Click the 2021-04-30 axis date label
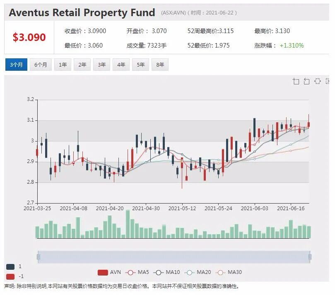The height and width of the screenshot is (295, 335). pyautogui.click(x=146, y=209)
